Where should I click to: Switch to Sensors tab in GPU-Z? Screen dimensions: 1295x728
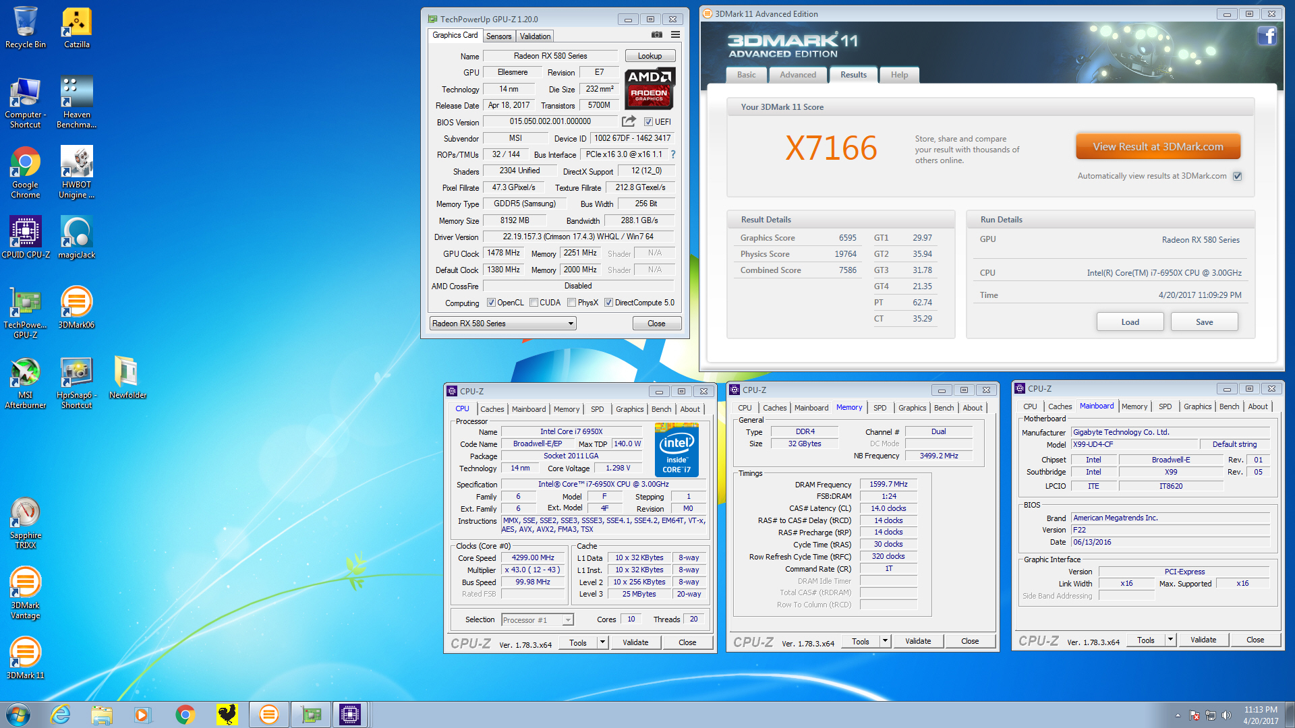pos(498,36)
